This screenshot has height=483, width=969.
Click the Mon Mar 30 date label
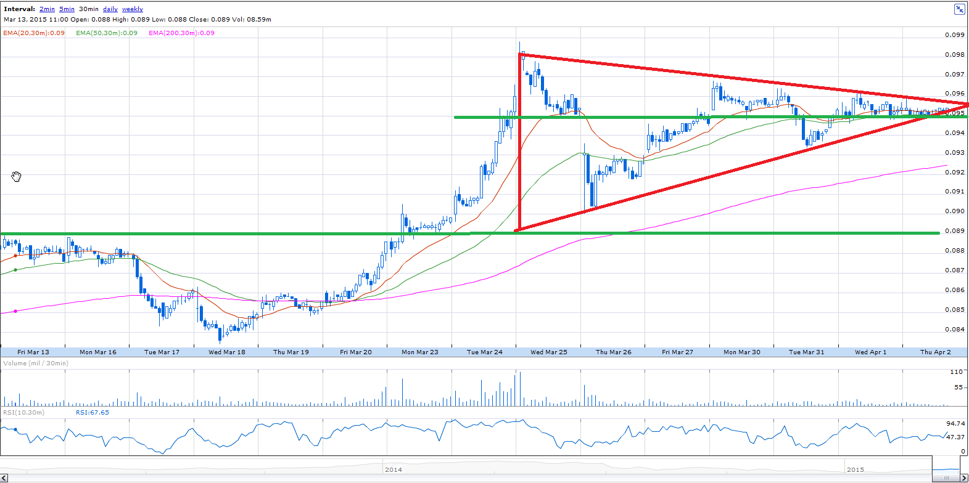tap(742, 352)
